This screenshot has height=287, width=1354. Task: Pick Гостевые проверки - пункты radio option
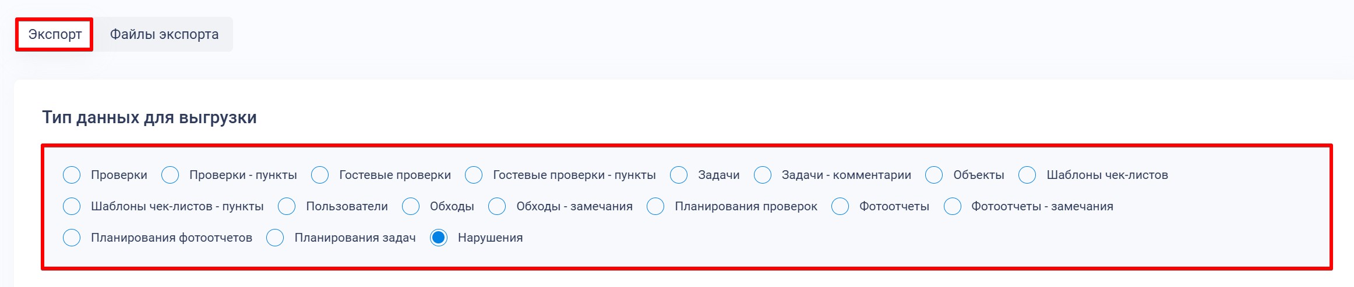[x=474, y=175]
